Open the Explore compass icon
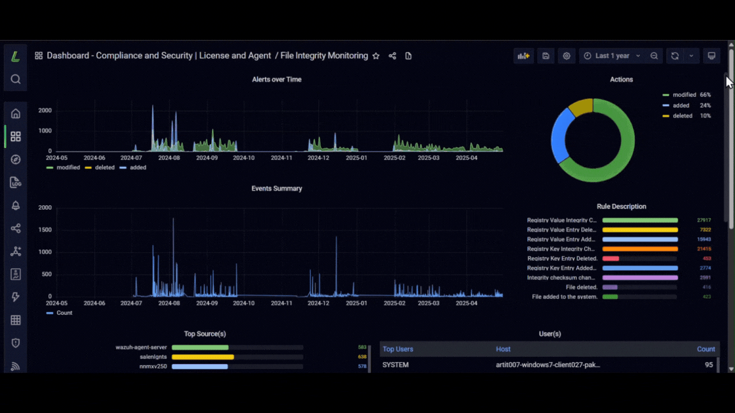Viewport: 735px width, 413px height. point(15,160)
